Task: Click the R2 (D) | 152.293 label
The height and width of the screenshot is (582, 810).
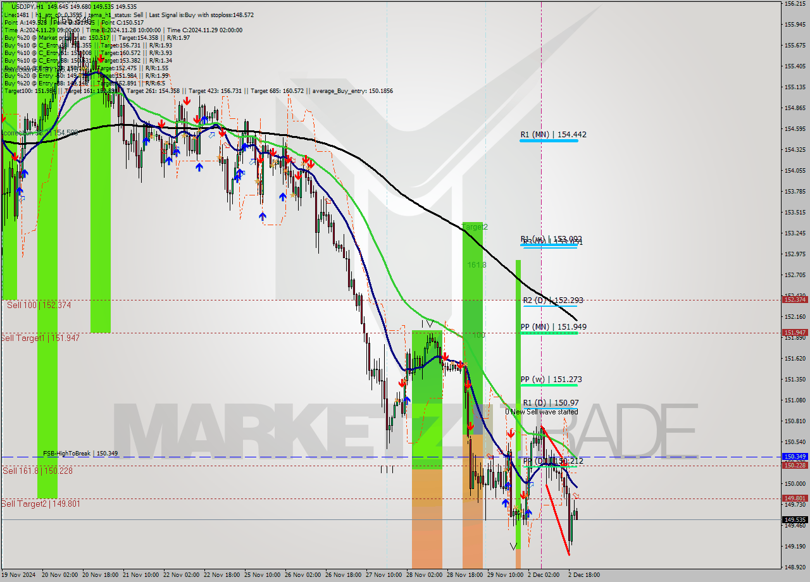Action: [x=553, y=300]
